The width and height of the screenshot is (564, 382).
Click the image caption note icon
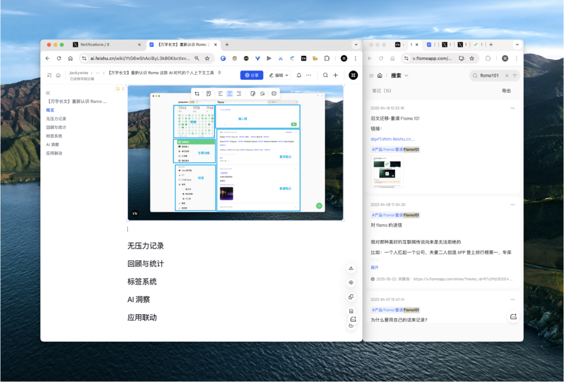[208, 93]
